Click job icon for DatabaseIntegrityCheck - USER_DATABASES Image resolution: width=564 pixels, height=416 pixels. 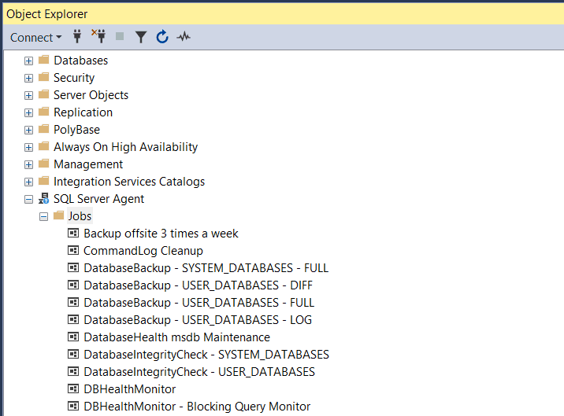point(73,371)
